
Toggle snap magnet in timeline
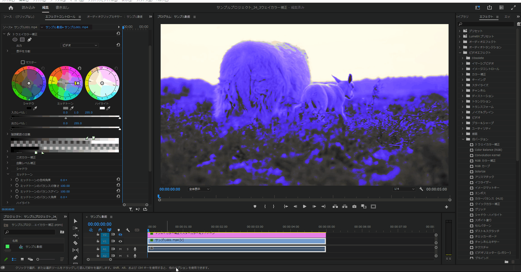pos(100,230)
